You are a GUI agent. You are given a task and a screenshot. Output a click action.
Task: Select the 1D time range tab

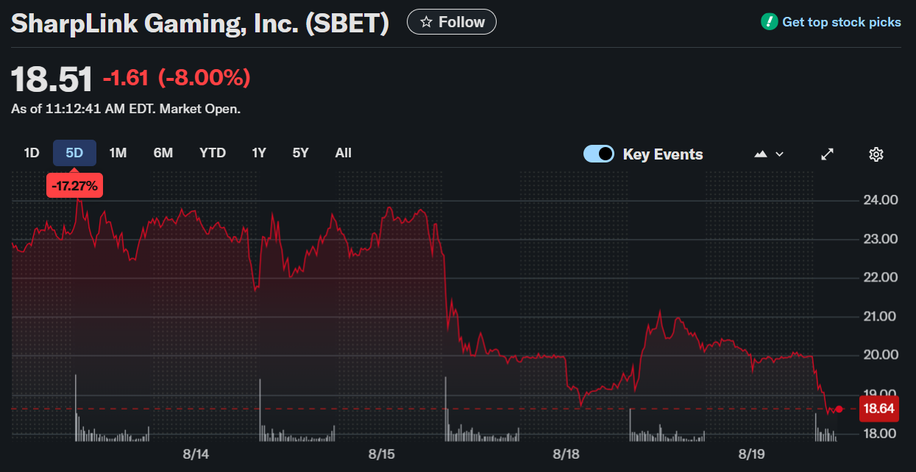point(32,153)
